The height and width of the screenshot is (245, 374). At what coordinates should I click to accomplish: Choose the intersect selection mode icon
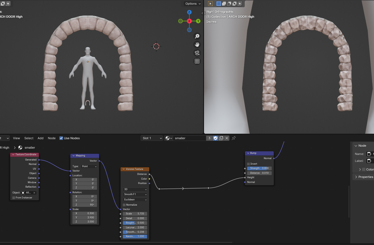[x=240, y=4]
